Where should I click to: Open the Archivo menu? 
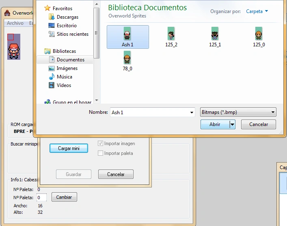tap(15, 23)
